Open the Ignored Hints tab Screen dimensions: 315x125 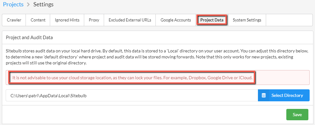67,20
